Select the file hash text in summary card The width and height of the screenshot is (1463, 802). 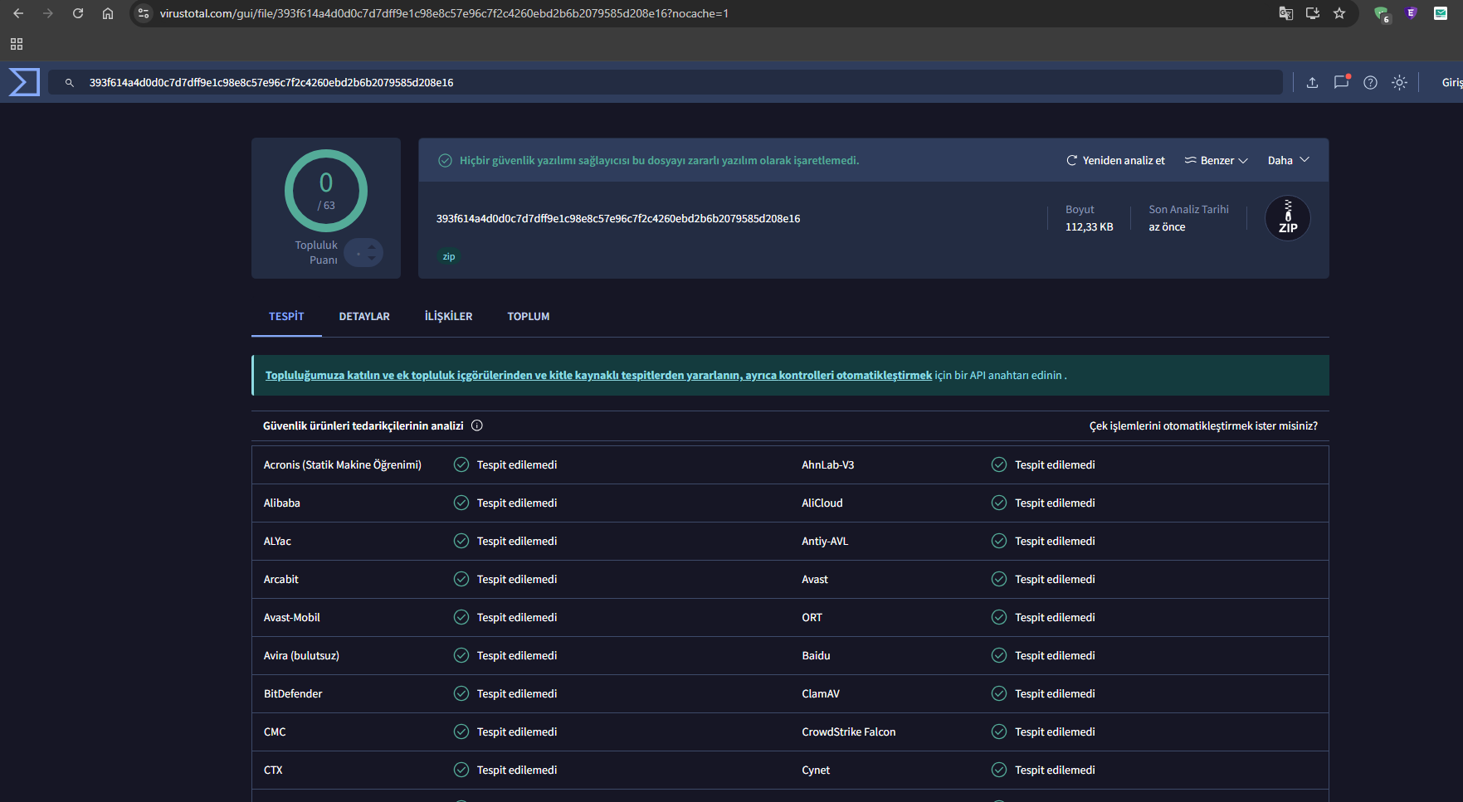(x=618, y=218)
